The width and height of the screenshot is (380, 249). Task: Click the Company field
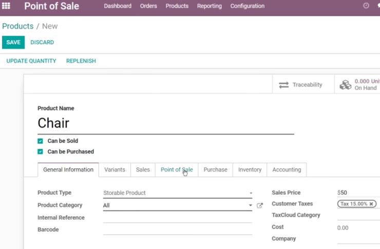[358, 239]
